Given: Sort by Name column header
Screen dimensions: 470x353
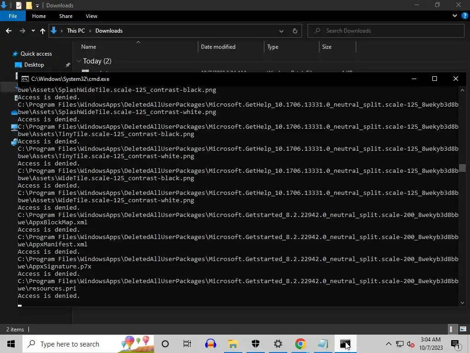Looking at the screenshot, I should [89, 47].
